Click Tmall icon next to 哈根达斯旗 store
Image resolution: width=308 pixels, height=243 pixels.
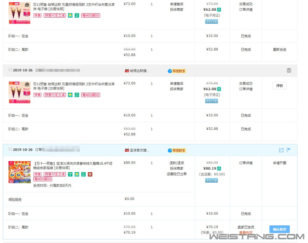127,71
